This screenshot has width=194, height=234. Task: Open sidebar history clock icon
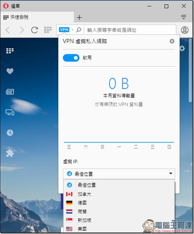pos(10,133)
